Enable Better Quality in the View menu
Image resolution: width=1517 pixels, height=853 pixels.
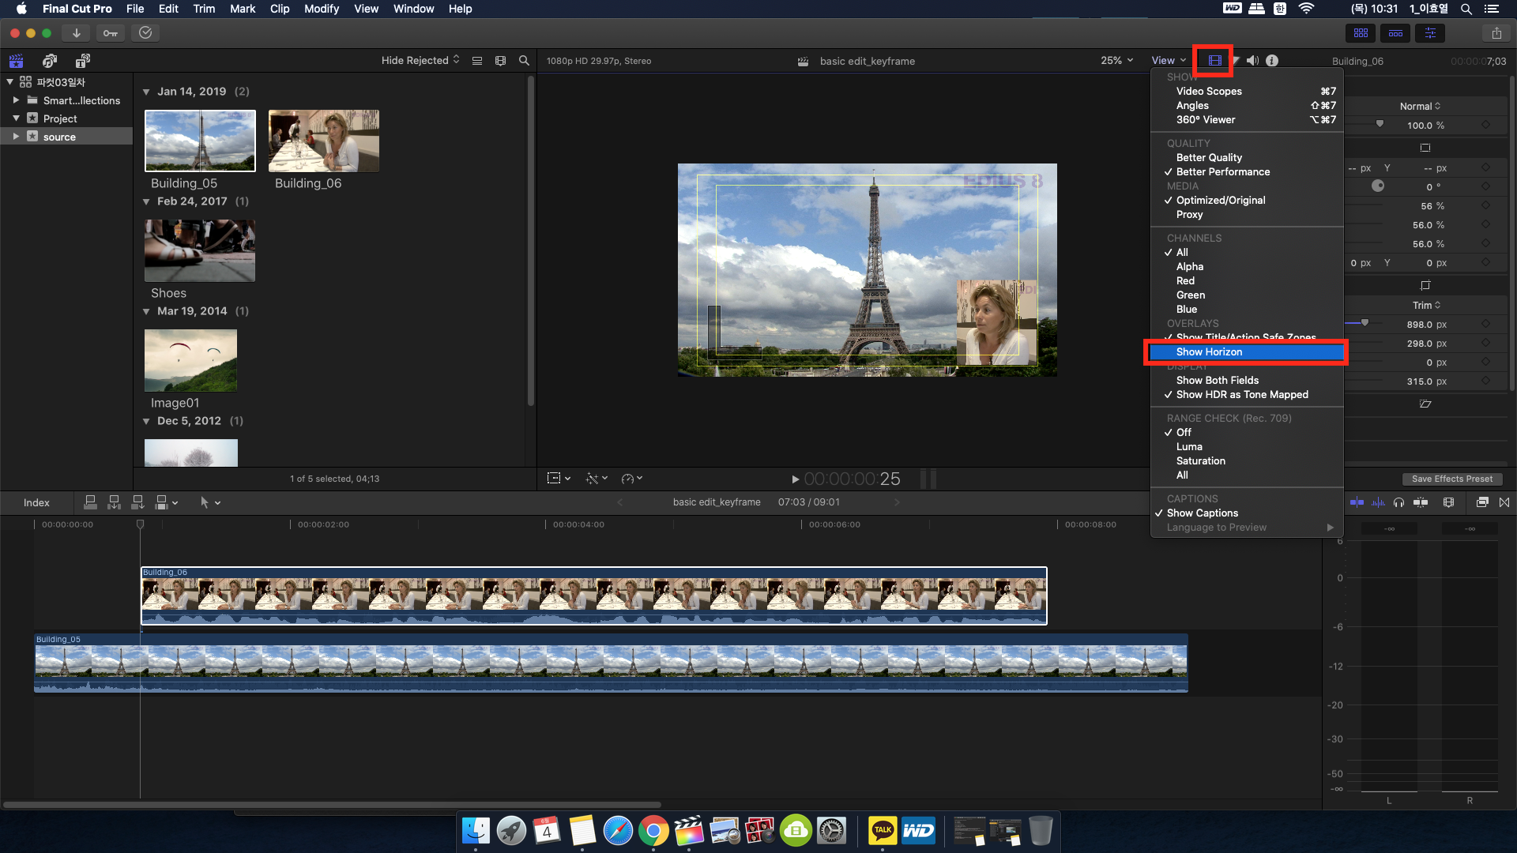tap(1209, 158)
